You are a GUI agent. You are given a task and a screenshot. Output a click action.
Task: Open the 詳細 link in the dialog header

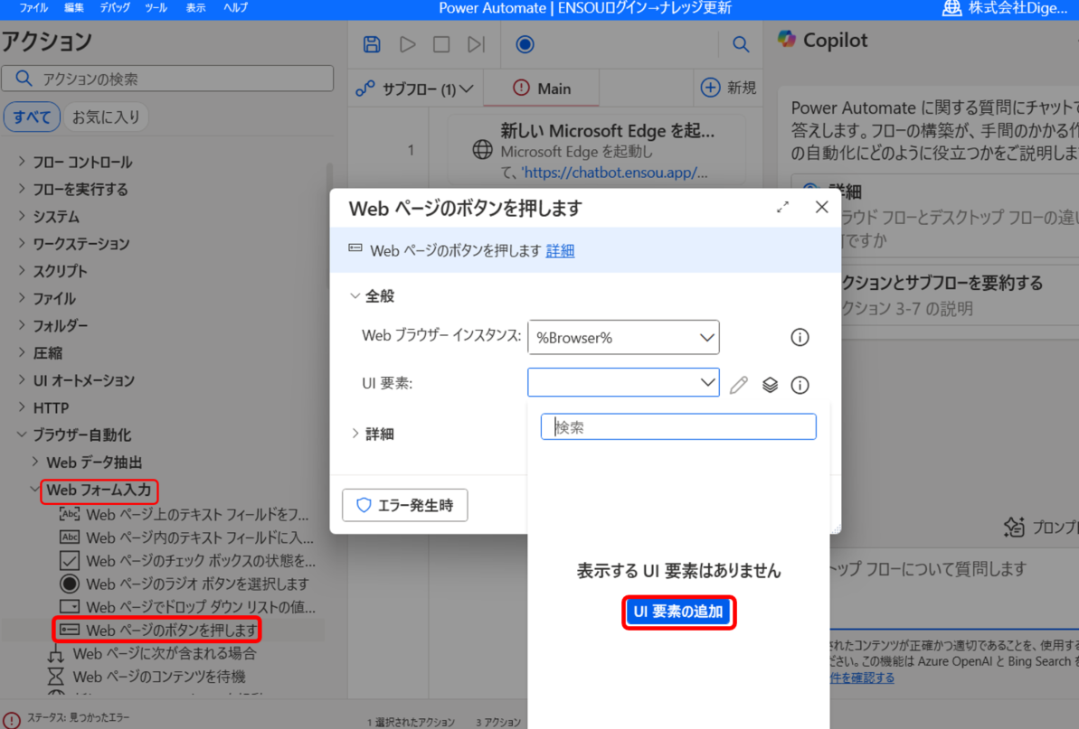(560, 251)
